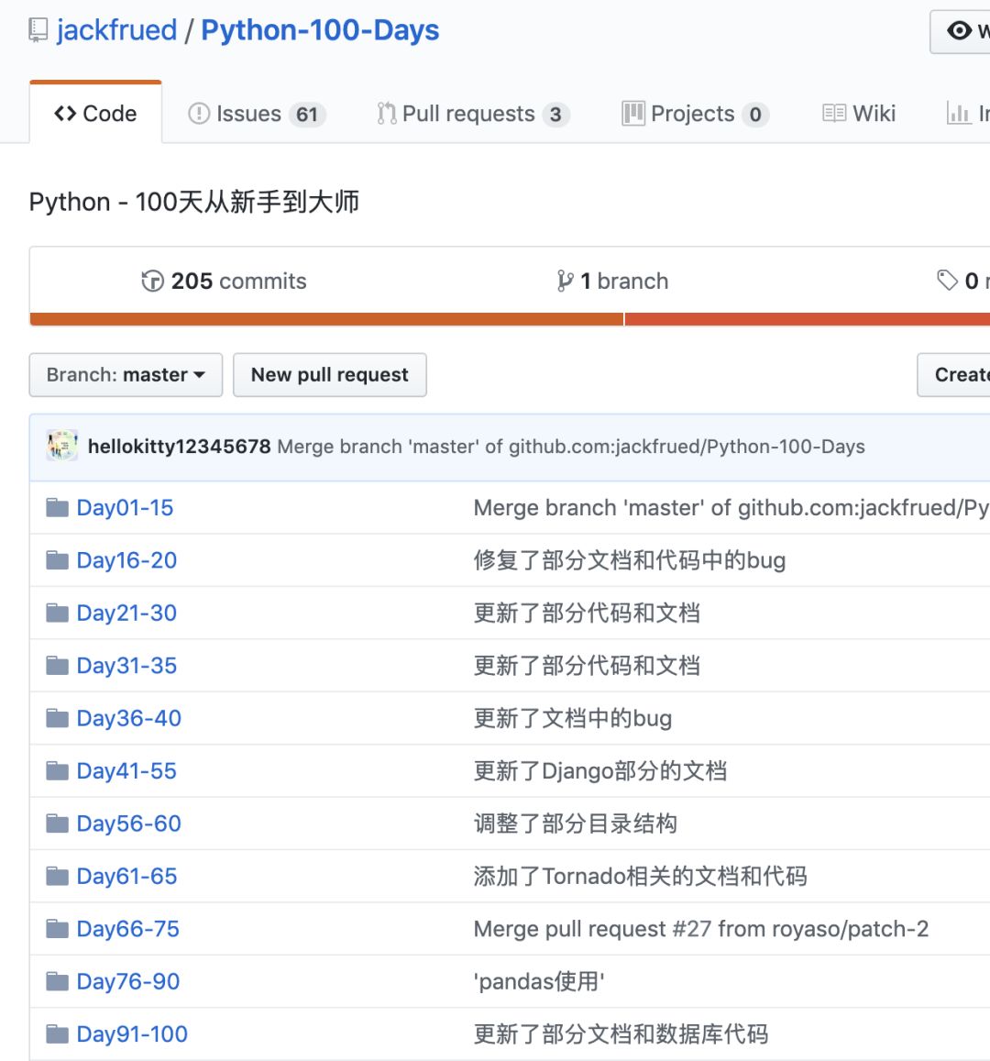Click the Projects board icon
Image resolution: width=990 pixels, height=1061 pixels.
coord(632,114)
